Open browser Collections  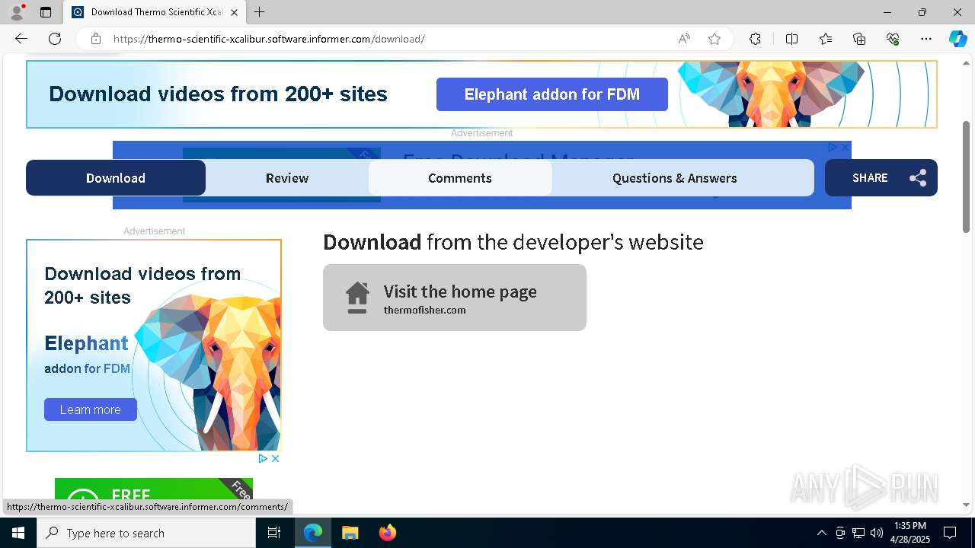(859, 39)
